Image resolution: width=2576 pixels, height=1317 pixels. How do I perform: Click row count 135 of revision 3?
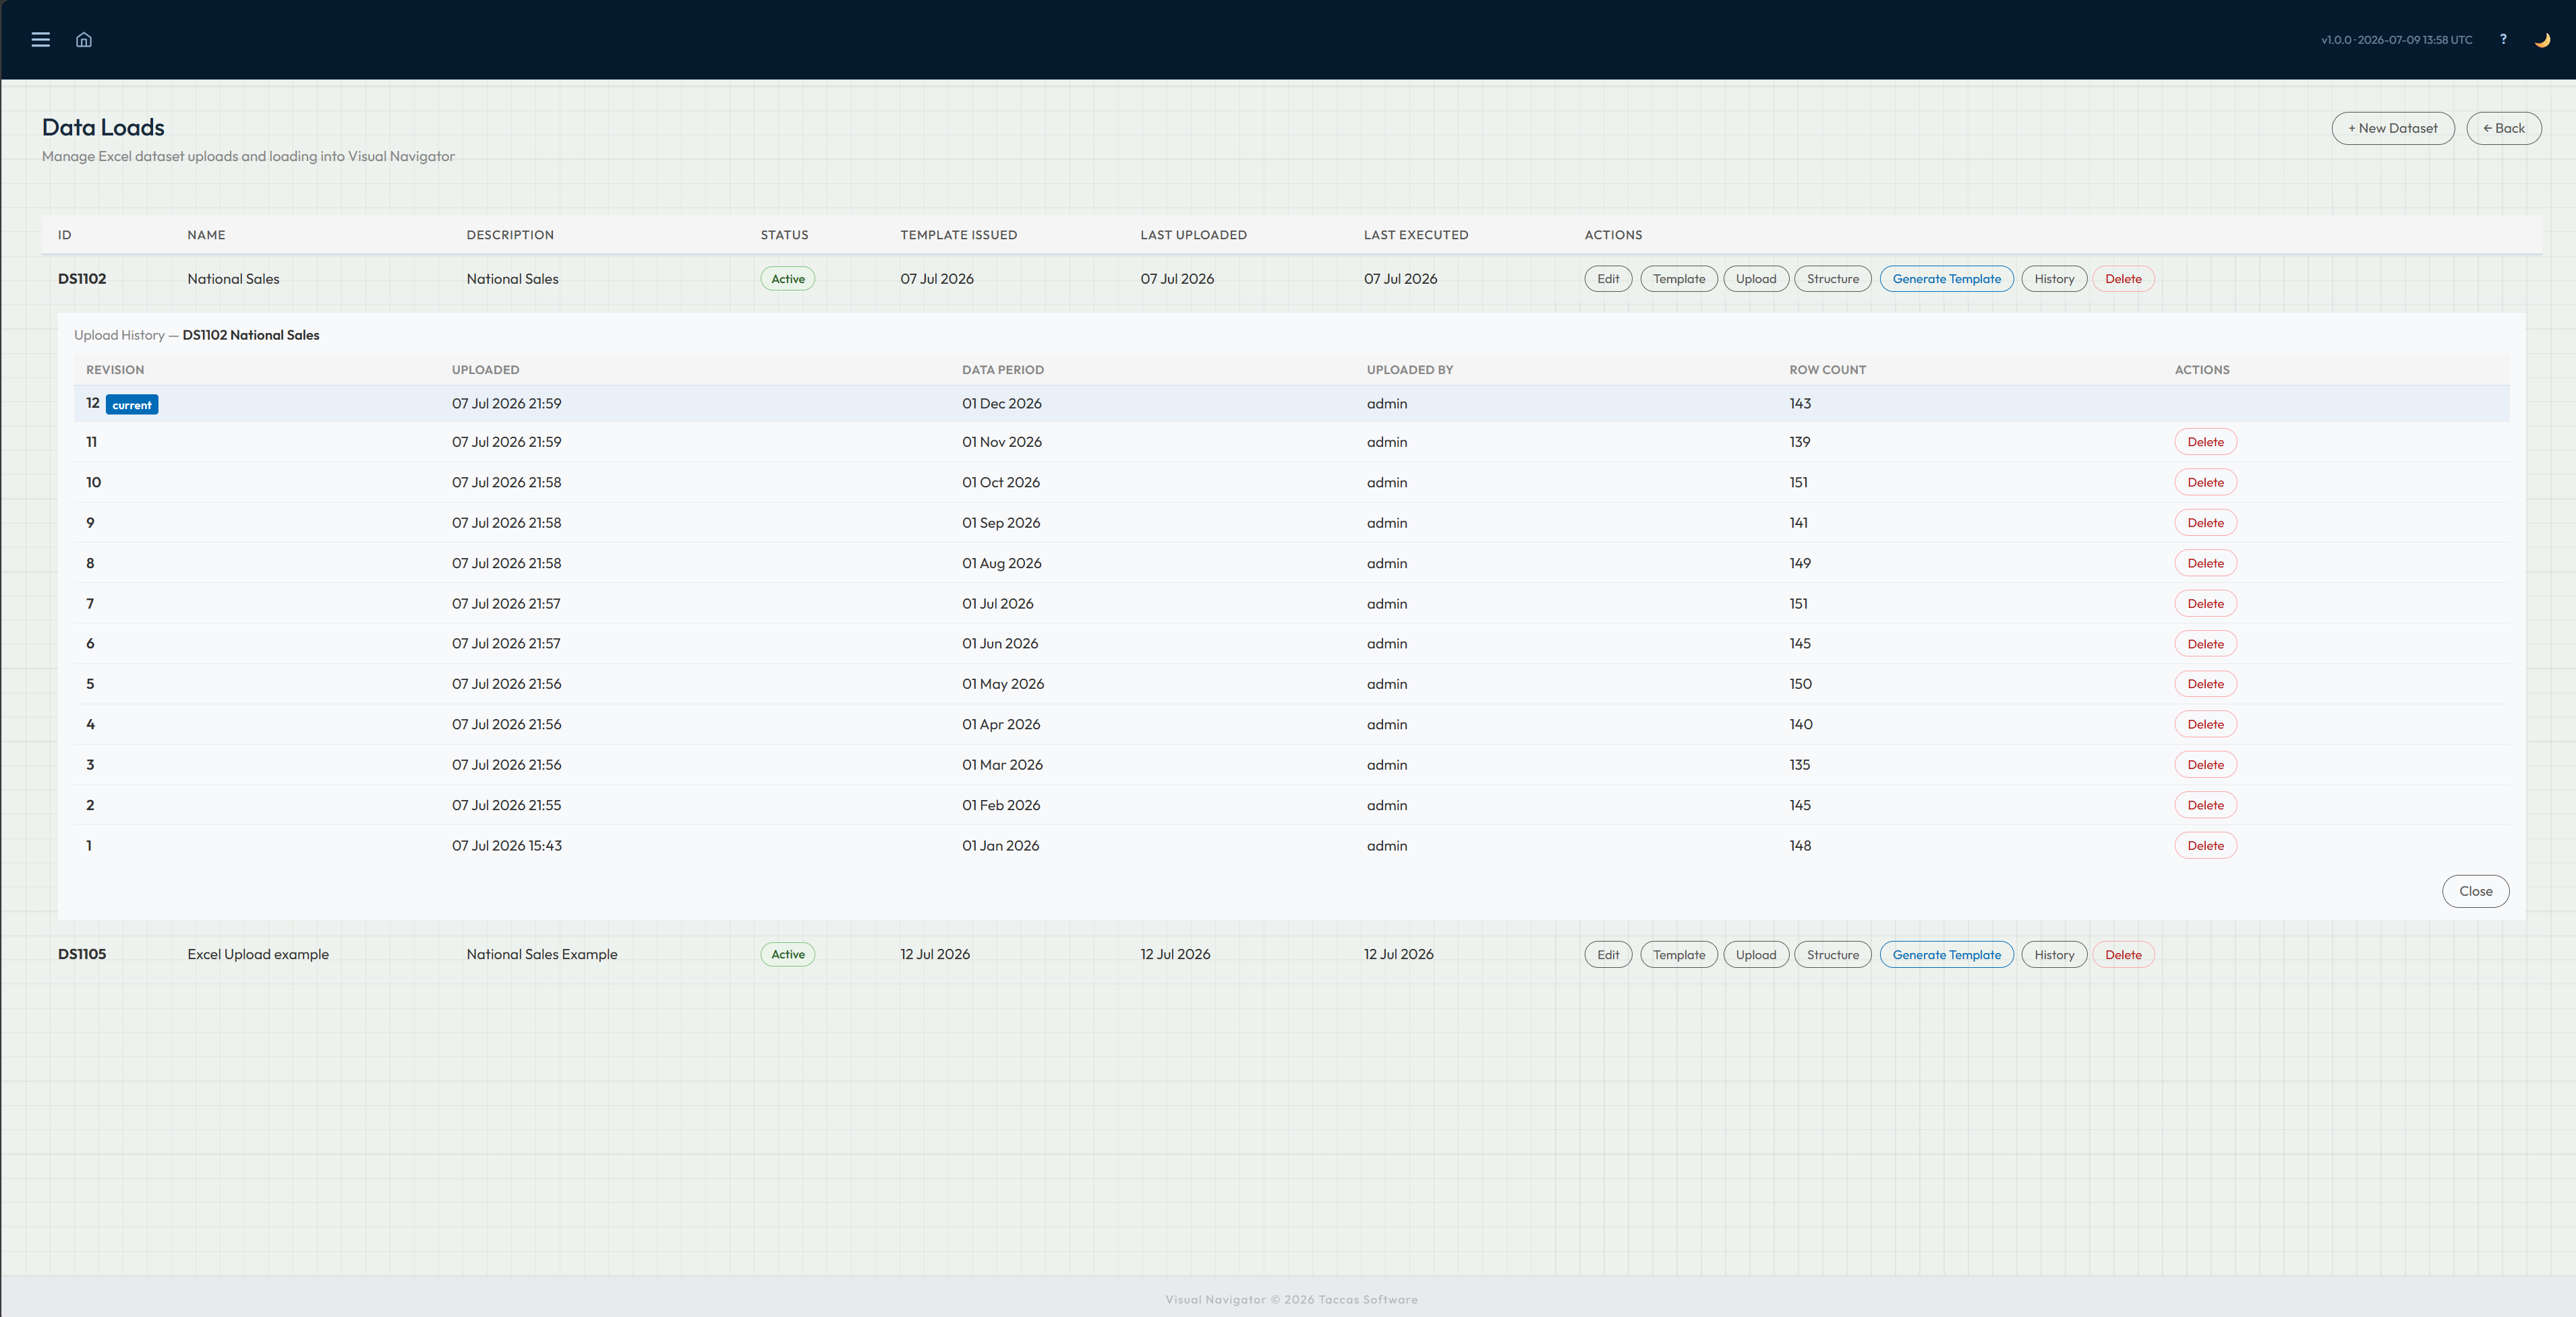(1800, 764)
